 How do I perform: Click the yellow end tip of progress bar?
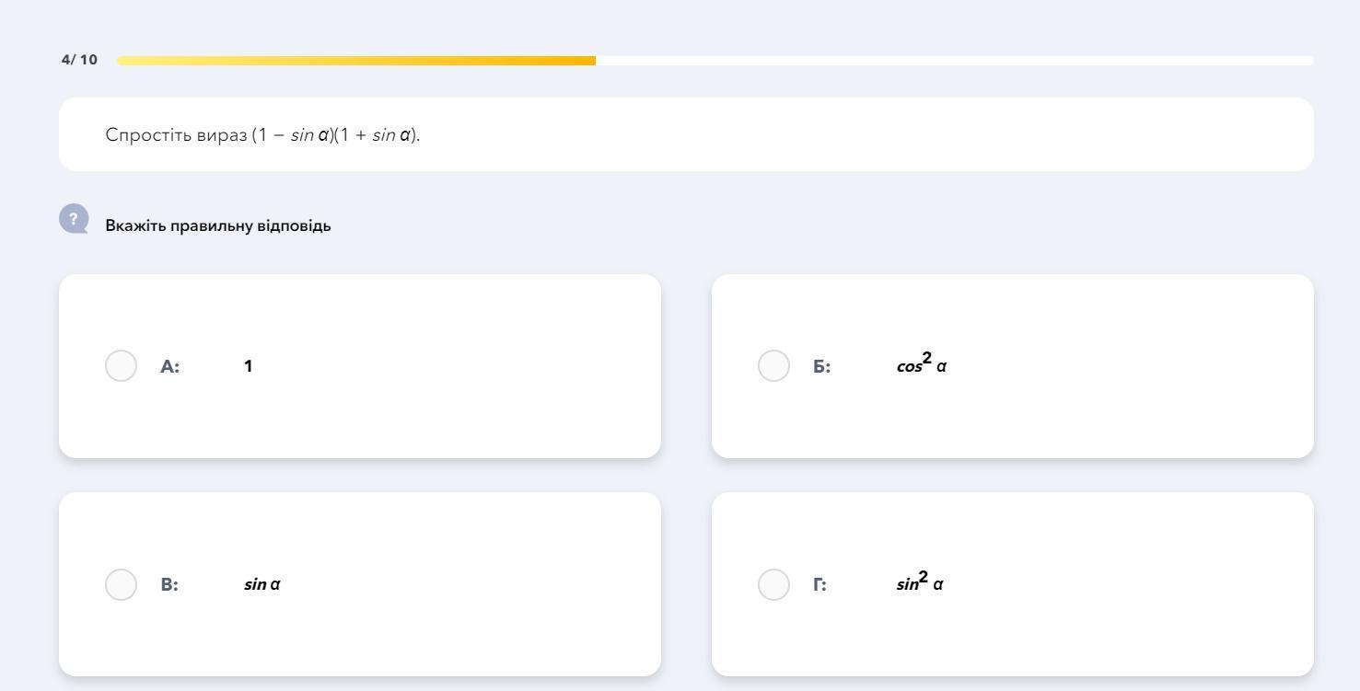591,61
